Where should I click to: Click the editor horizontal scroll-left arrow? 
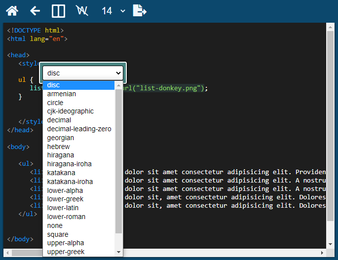(7, 253)
